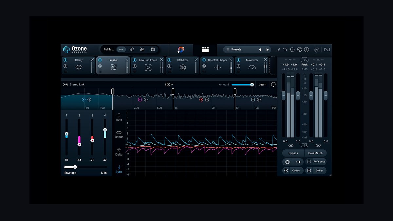The width and height of the screenshot is (393, 221).
Task: Toggle the Low End Focus power button
Action: (x=135, y=60)
